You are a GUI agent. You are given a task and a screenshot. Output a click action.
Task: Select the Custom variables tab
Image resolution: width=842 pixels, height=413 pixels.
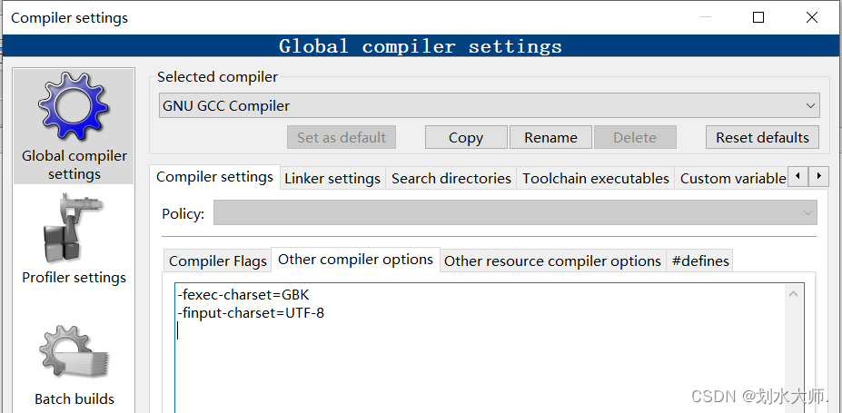(x=732, y=178)
